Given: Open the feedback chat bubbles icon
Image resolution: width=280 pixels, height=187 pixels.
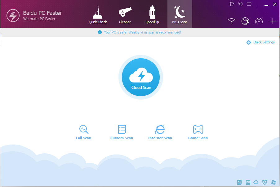Looking at the screenshot, I should [x=240, y=4].
